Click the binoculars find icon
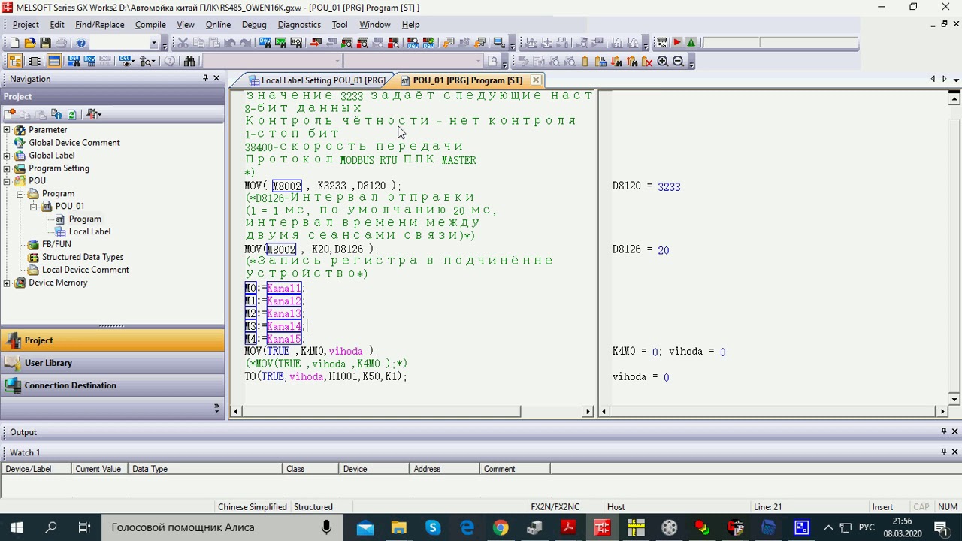This screenshot has width=962, height=541. tap(189, 62)
